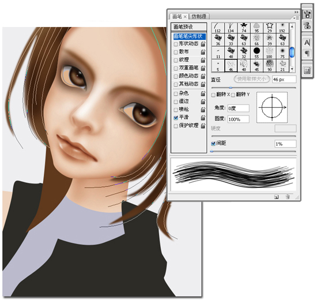This screenshot has width=317, height=300.
Task: Uncheck the 平滑 option
Action: click(176, 118)
